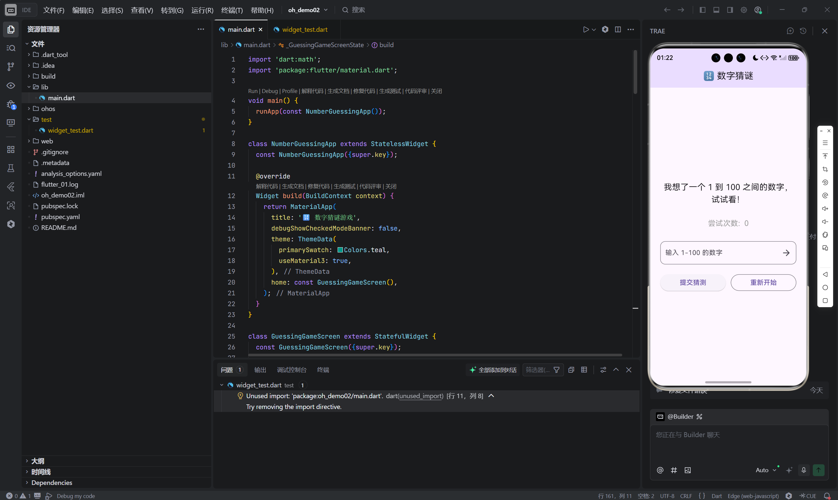Viewport: 838px width, 500px height.
Task: Open the Source Control sidebar icon
Action: coord(11,66)
